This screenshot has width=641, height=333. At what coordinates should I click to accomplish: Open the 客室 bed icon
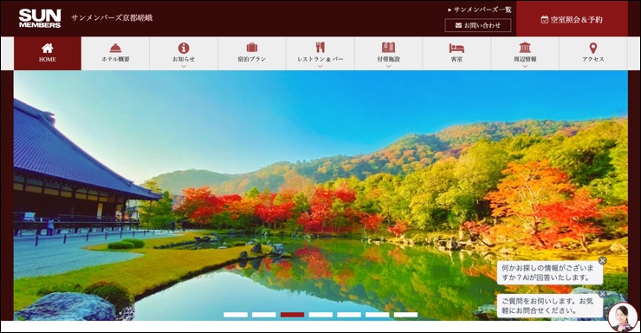(456, 49)
